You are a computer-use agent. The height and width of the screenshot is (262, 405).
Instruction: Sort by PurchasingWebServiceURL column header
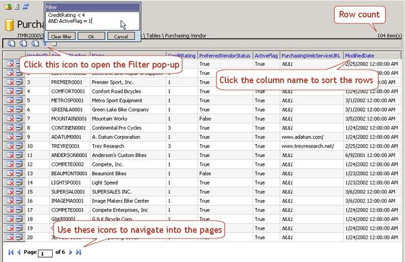[x=310, y=56]
